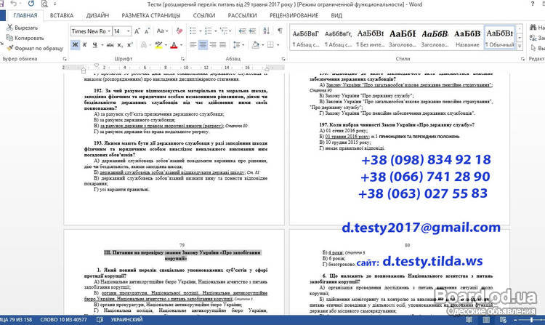This screenshot has height=325, width=545.
Task: Open the ВИД ribbon tab
Action: pos(336,16)
